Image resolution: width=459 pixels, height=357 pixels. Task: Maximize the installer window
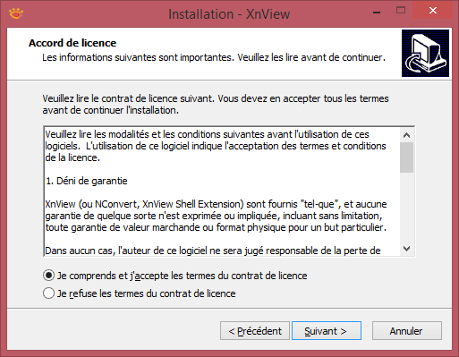coord(401,11)
